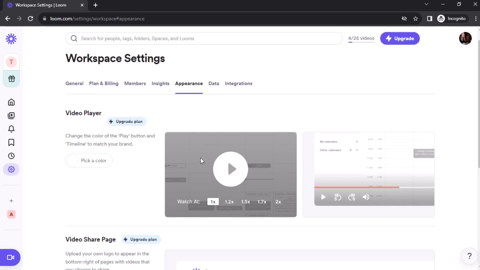Open the Library panel icon
This screenshot has width=480, height=270.
click(x=11, y=115)
